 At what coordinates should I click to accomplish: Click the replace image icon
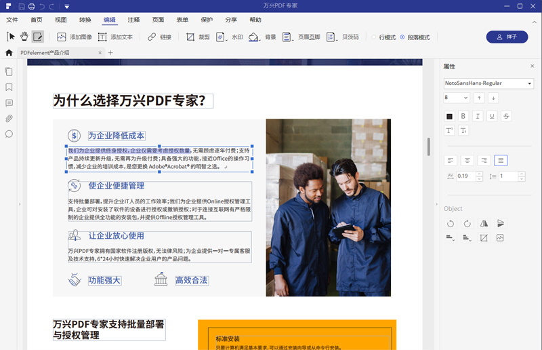click(x=500, y=238)
